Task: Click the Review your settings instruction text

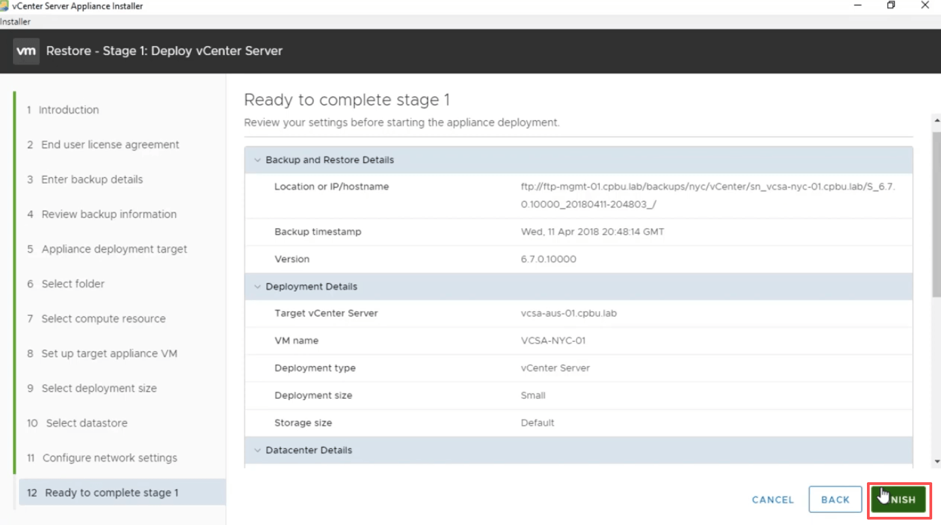Action: [402, 123]
